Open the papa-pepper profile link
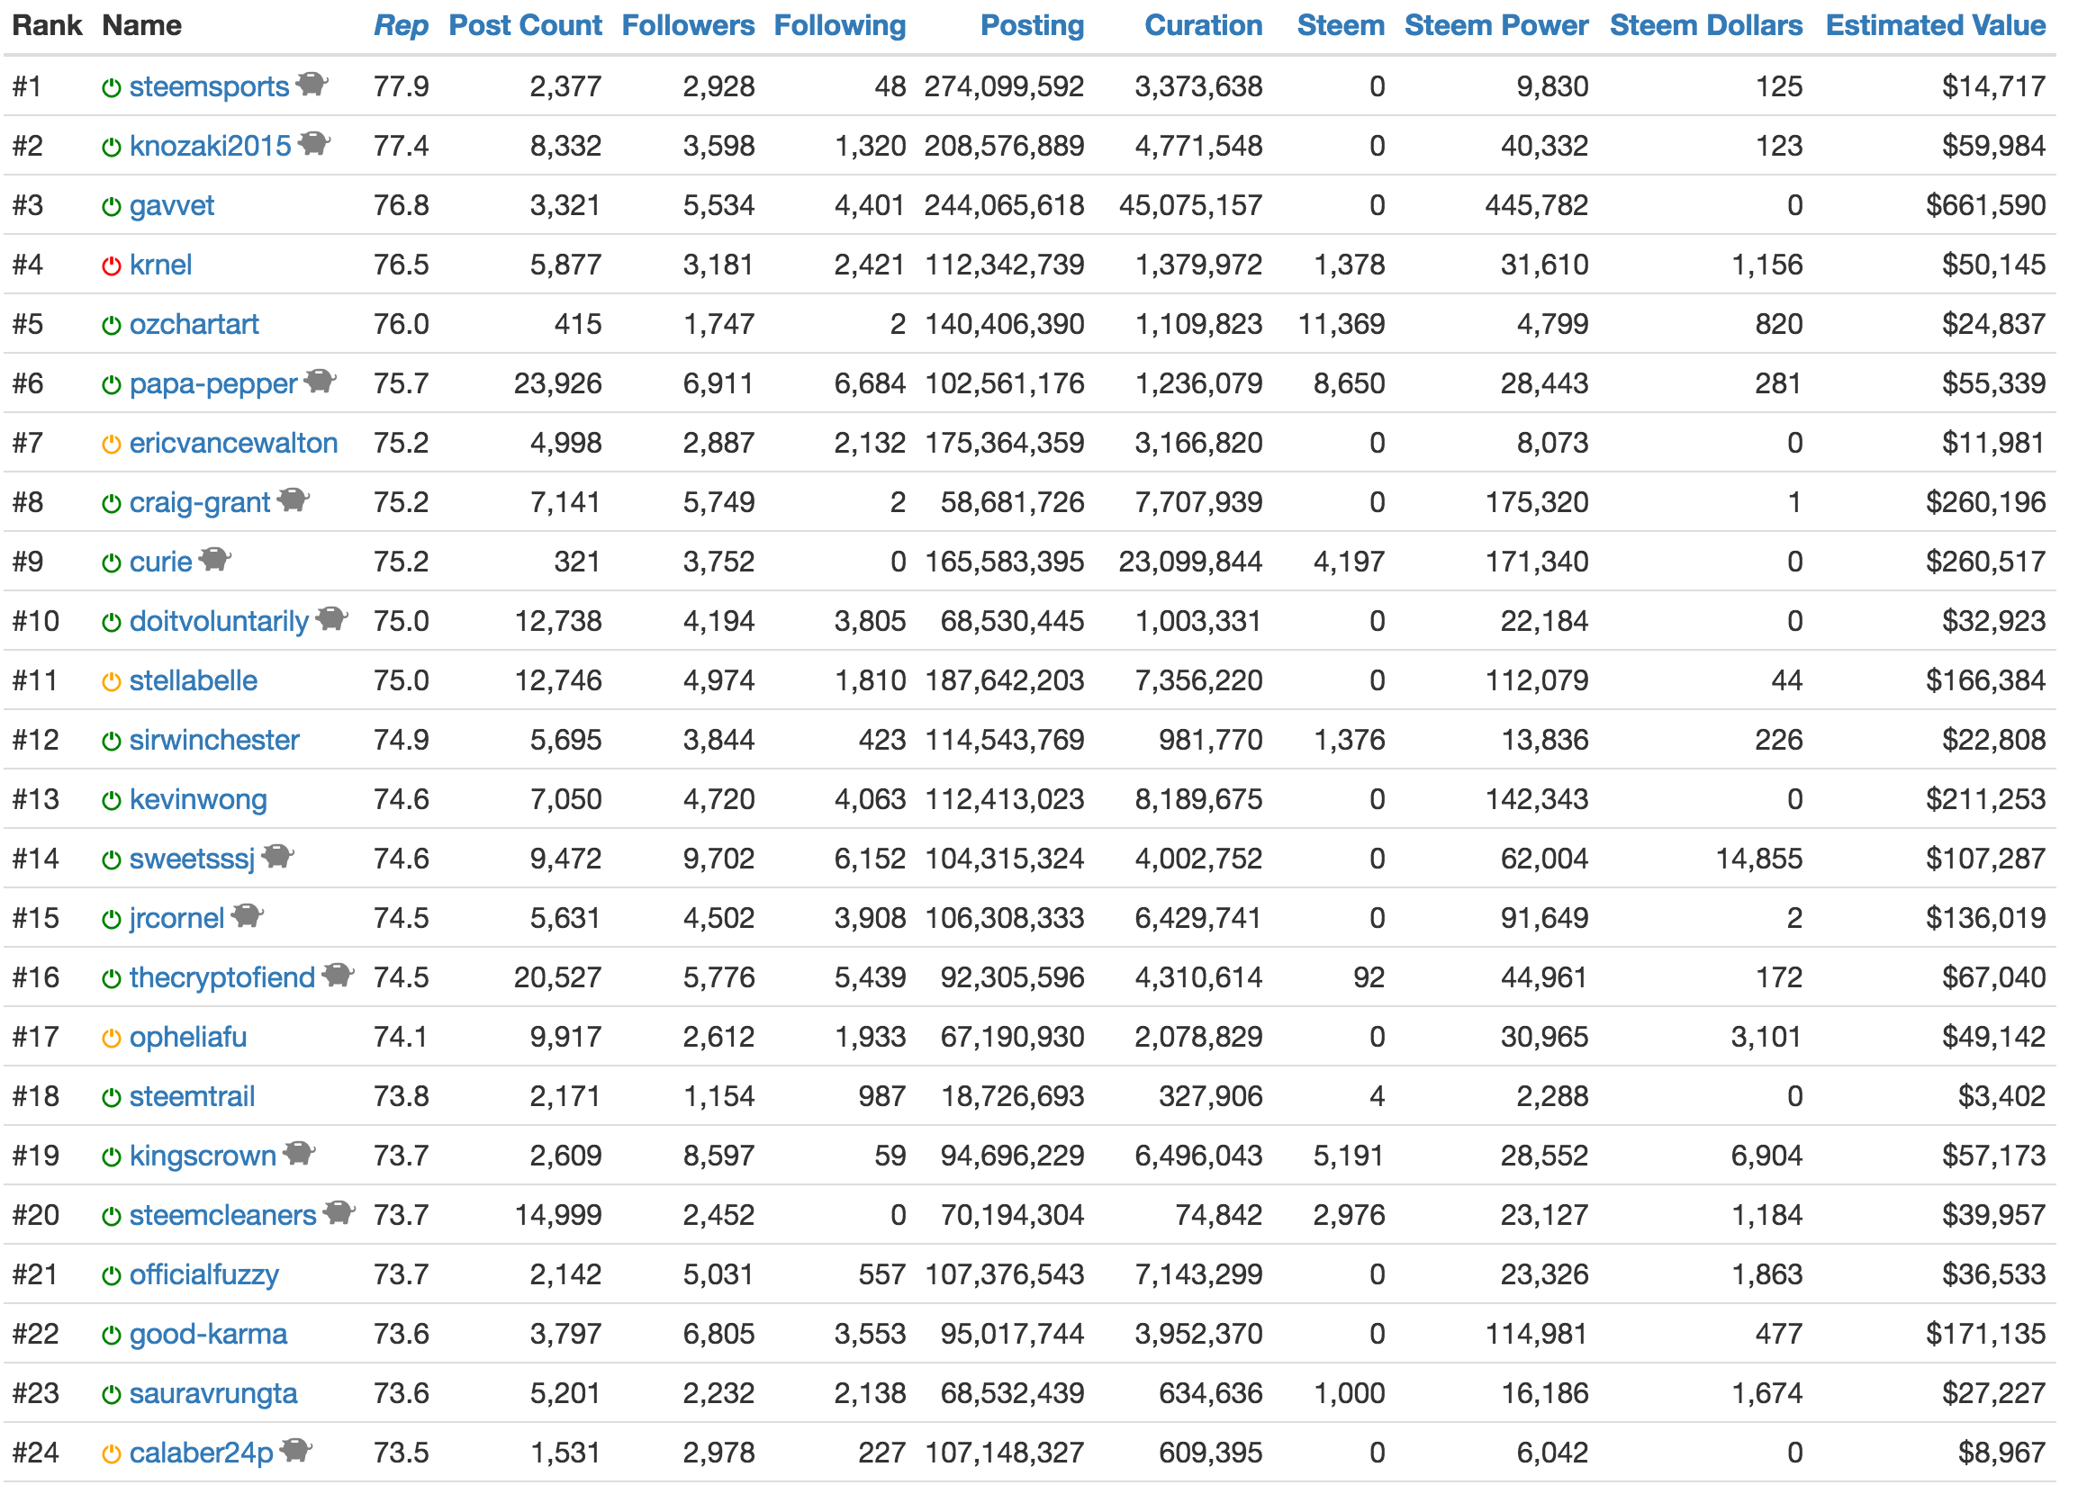The width and height of the screenshot is (2078, 1485). point(214,384)
